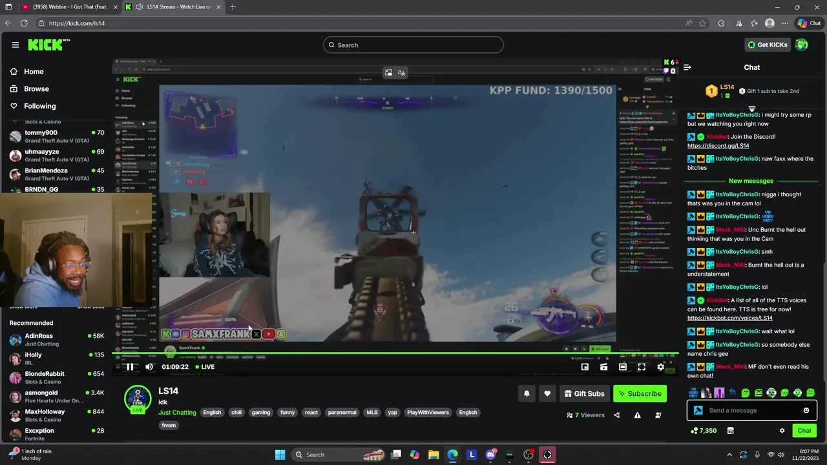Click the Gift Subs button
Image resolution: width=827 pixels, height=465 pixels.
tap(585, 393)
